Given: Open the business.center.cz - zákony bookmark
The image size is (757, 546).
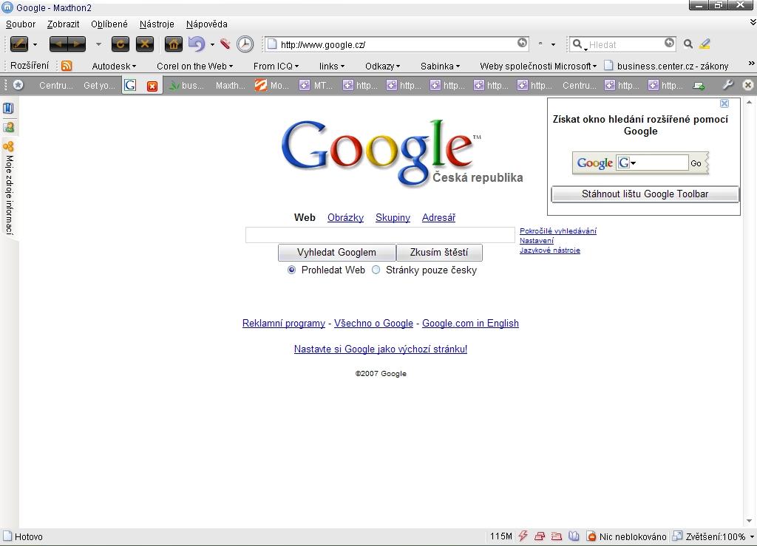Looking at the screenshot, I should [x=666, y=66].
